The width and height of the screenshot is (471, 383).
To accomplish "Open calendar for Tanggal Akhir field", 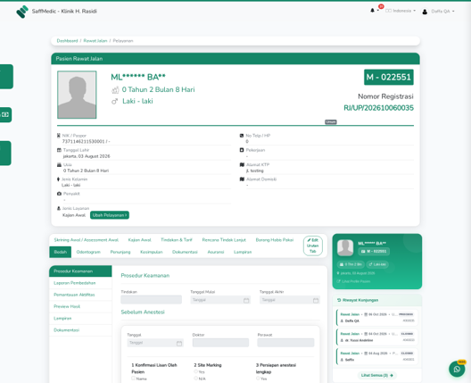I will click(x=316, y=300).
